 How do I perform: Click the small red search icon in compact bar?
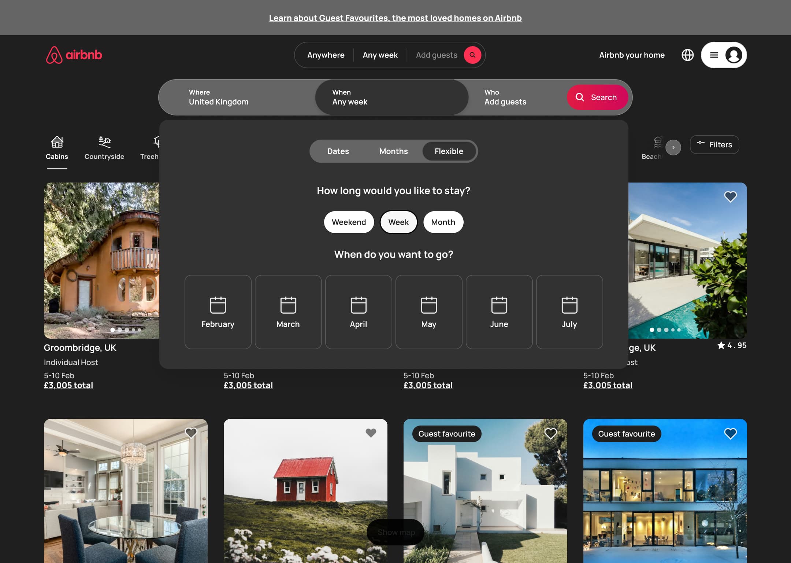pyautogui.click(x=472, y=55)
